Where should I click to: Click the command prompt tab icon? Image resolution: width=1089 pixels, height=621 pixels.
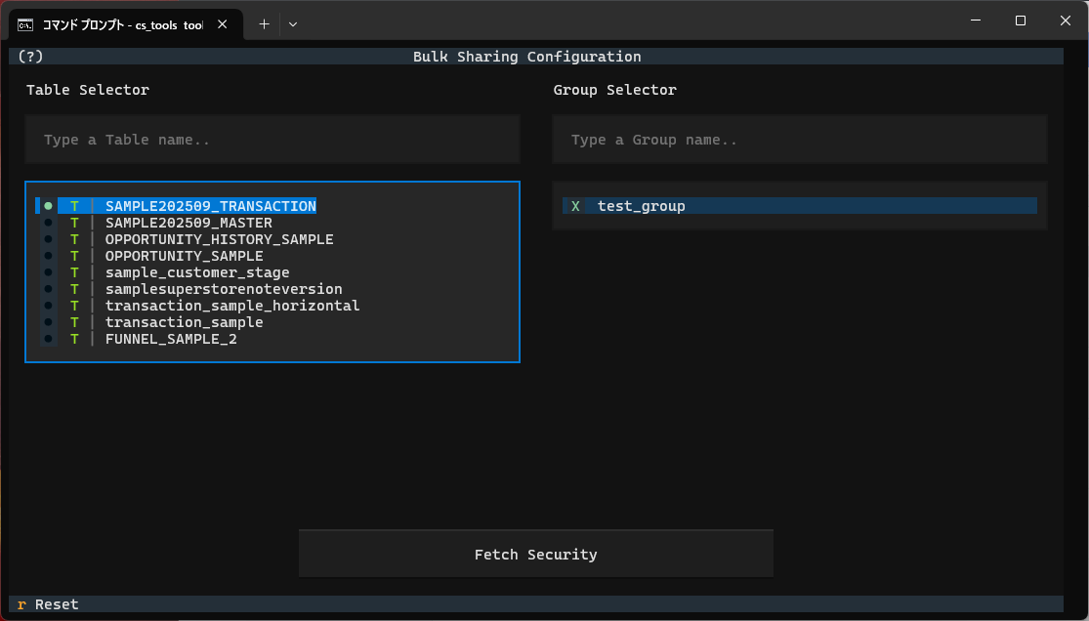point(26,24)
